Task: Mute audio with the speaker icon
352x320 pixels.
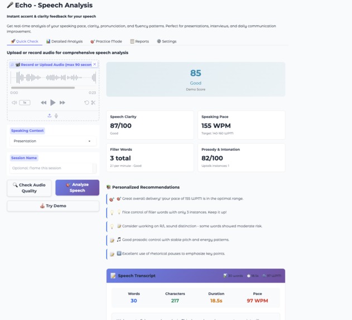Action: coord(15,103)
